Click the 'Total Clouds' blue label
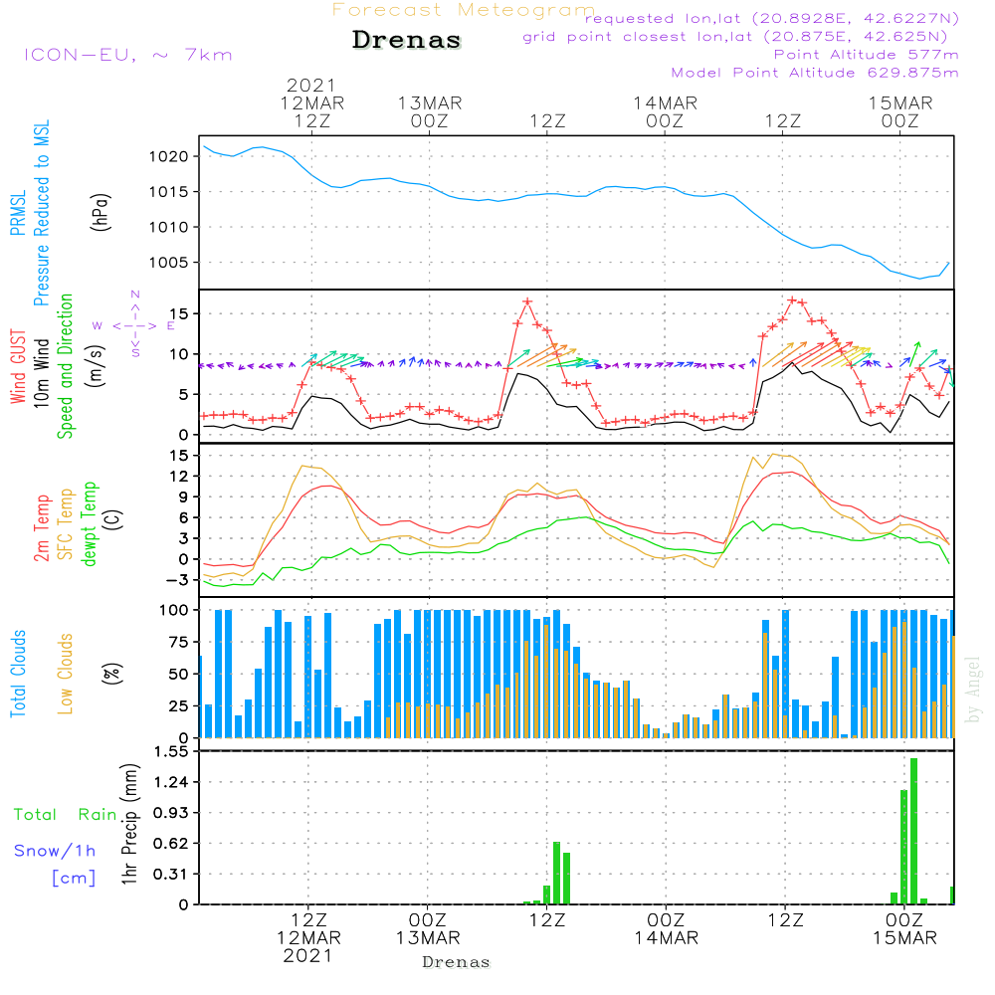Image resolution: width=995 pixels, height=995 pixels. [18, 674]
